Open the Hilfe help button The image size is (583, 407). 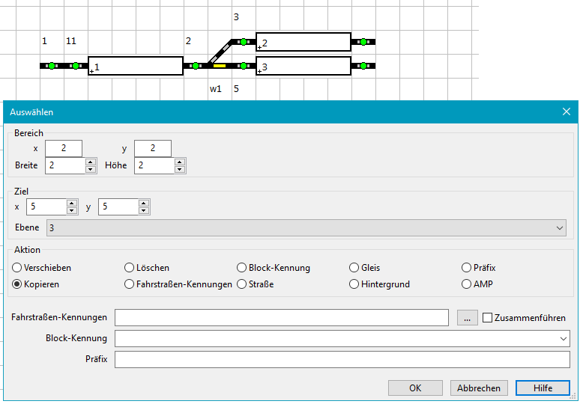click(543, 388)
